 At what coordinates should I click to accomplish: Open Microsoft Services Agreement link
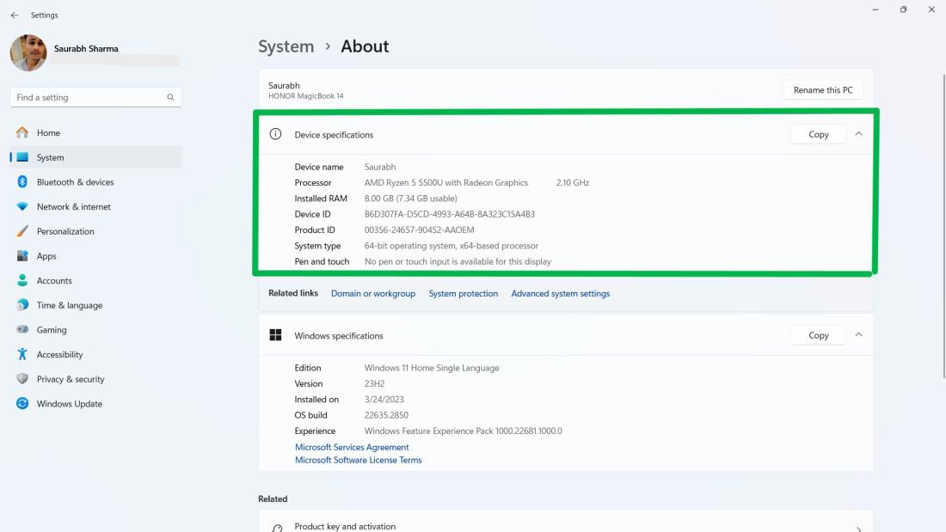tap(352, 447)
